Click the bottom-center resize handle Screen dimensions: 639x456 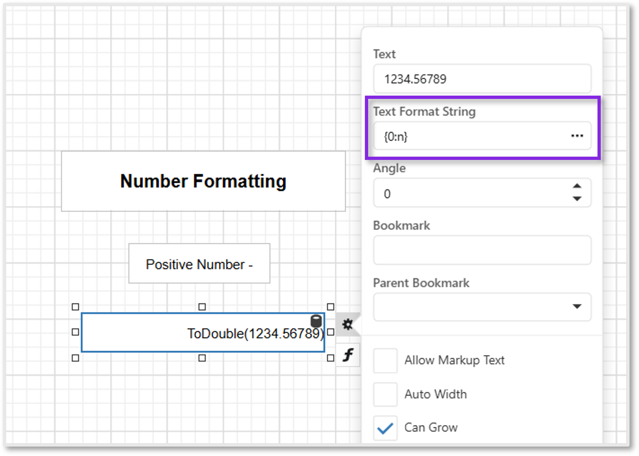point(202,358)
